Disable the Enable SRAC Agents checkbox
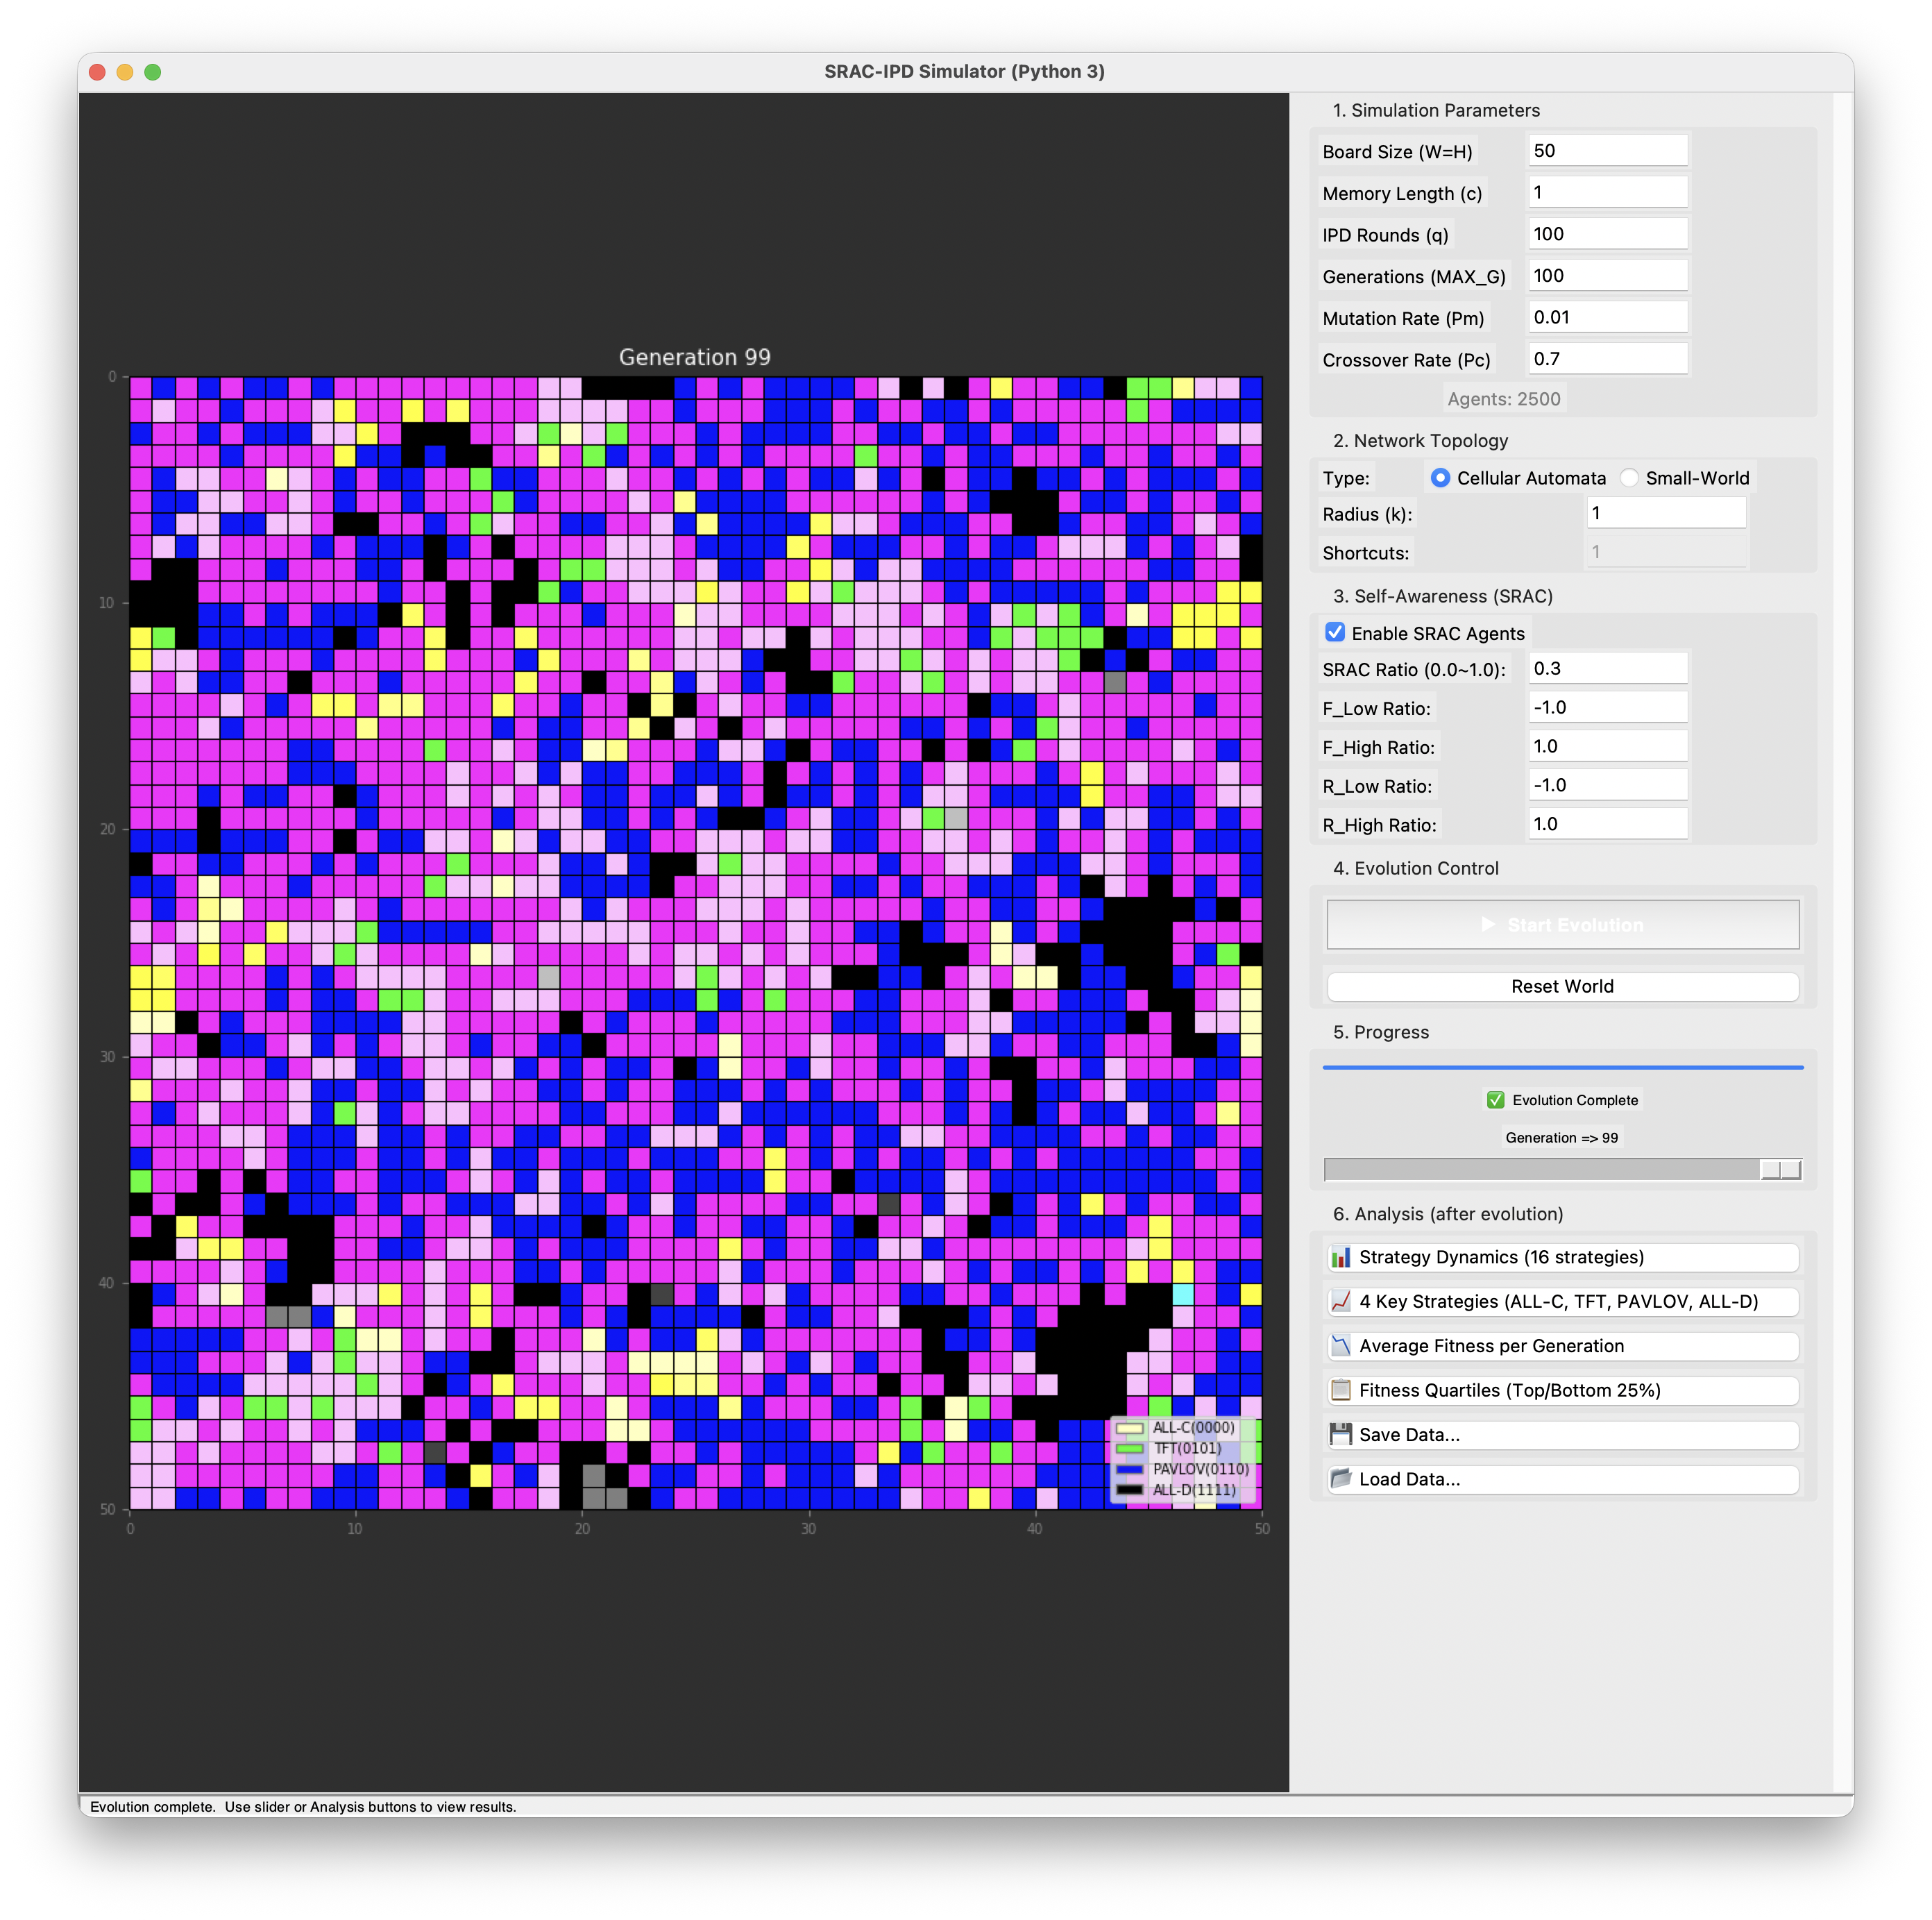The height and width of the screenshot is (1920, 1932). (1335, 632)
